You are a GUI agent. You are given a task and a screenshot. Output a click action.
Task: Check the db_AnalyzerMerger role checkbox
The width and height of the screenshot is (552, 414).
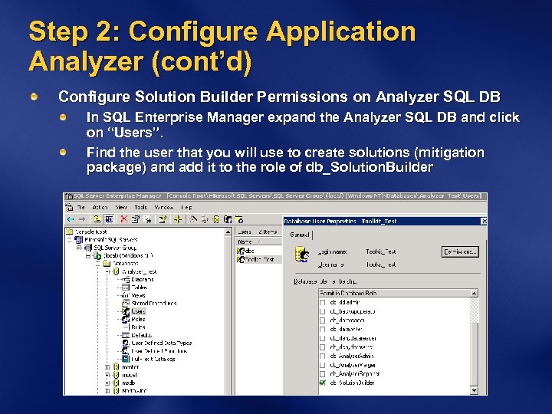tap(322, 366)
